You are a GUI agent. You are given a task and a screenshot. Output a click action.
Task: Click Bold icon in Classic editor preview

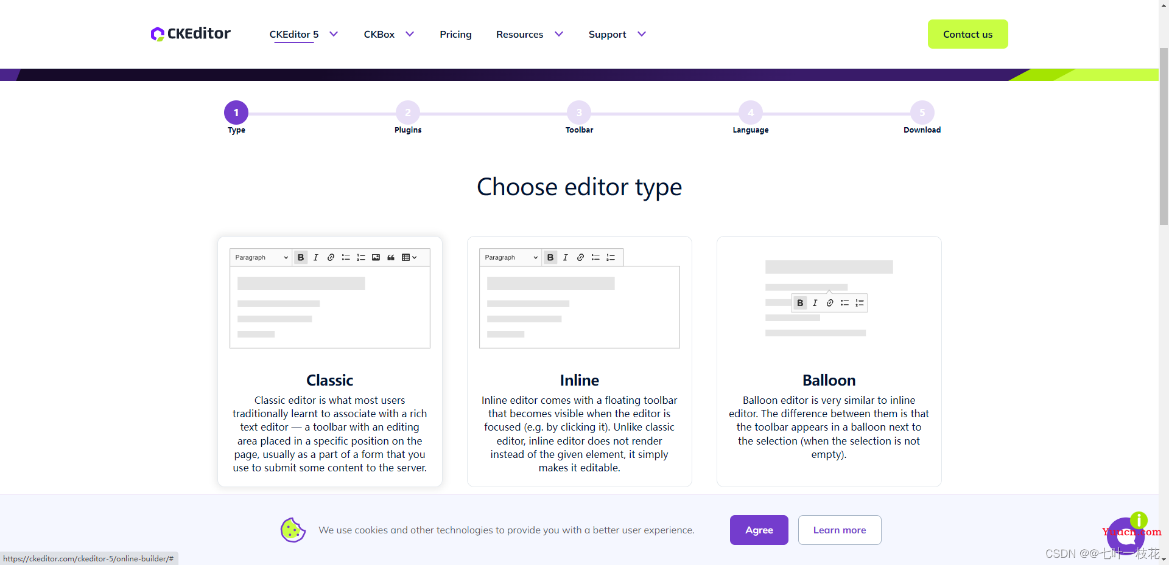click(x=301, y=257)
